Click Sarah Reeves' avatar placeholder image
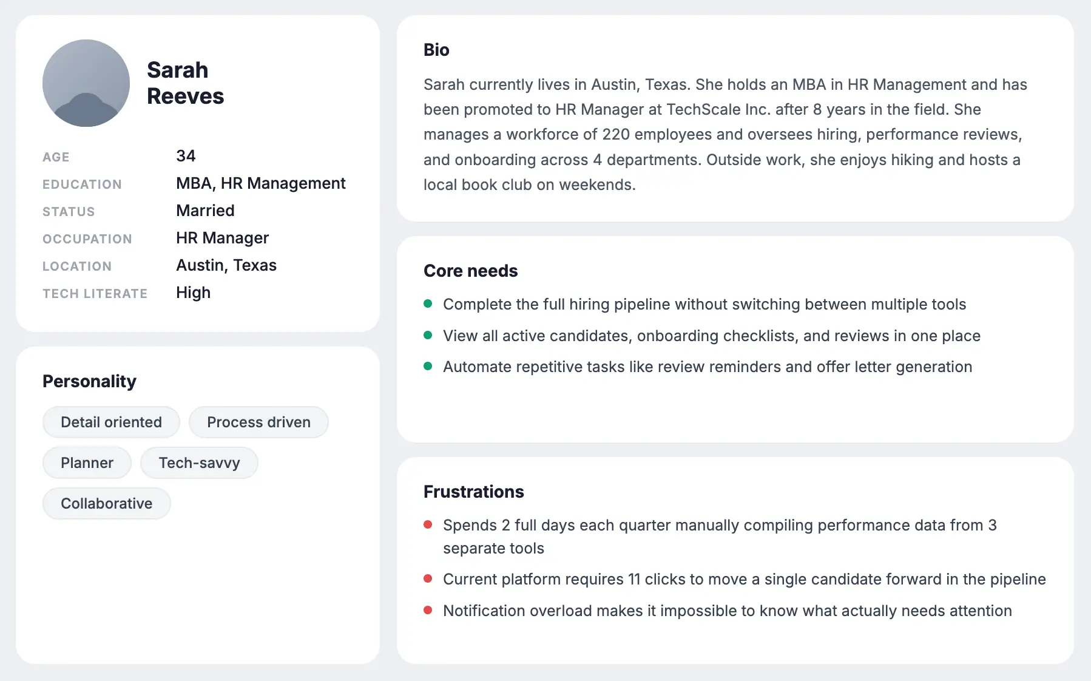Image resolution: width=1091 pixels, height=681 pixels. tap(86, 83)
